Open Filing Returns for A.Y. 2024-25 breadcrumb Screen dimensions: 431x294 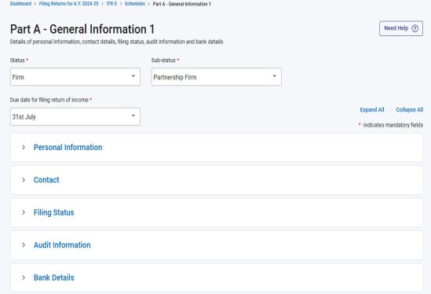[x=69, y=4]
